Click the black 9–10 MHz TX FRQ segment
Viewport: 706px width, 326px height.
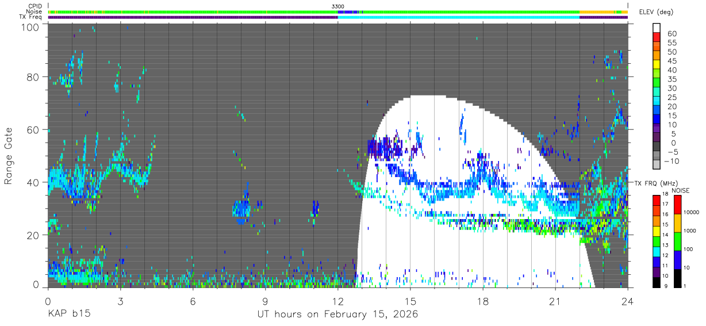(x=657, y=282)
